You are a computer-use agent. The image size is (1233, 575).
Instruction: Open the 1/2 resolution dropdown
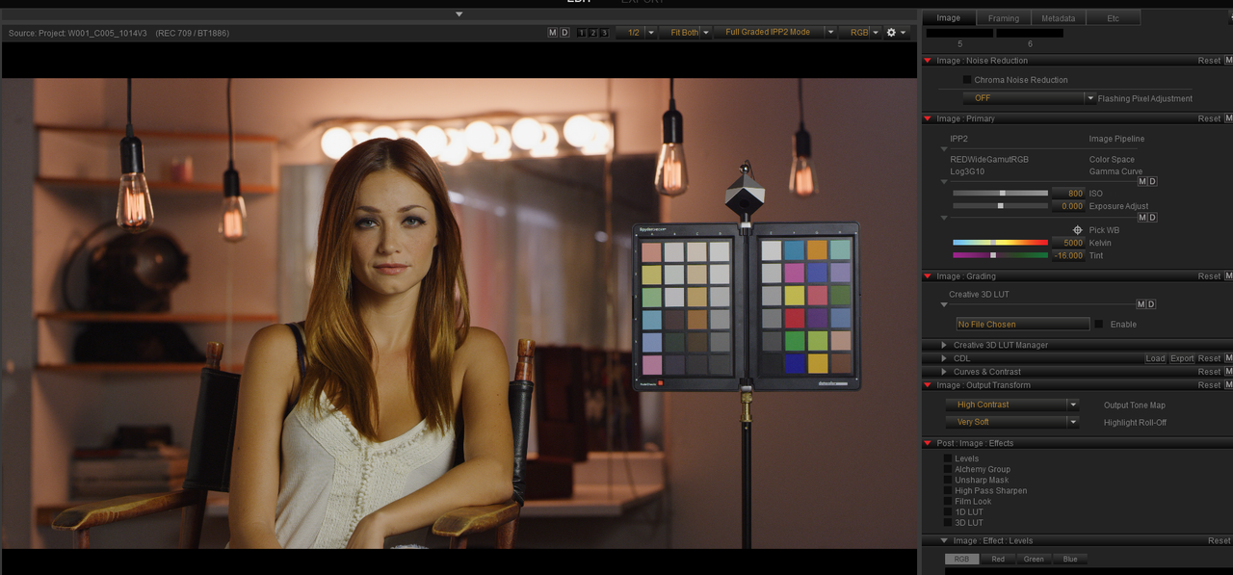tap(637, 33)
